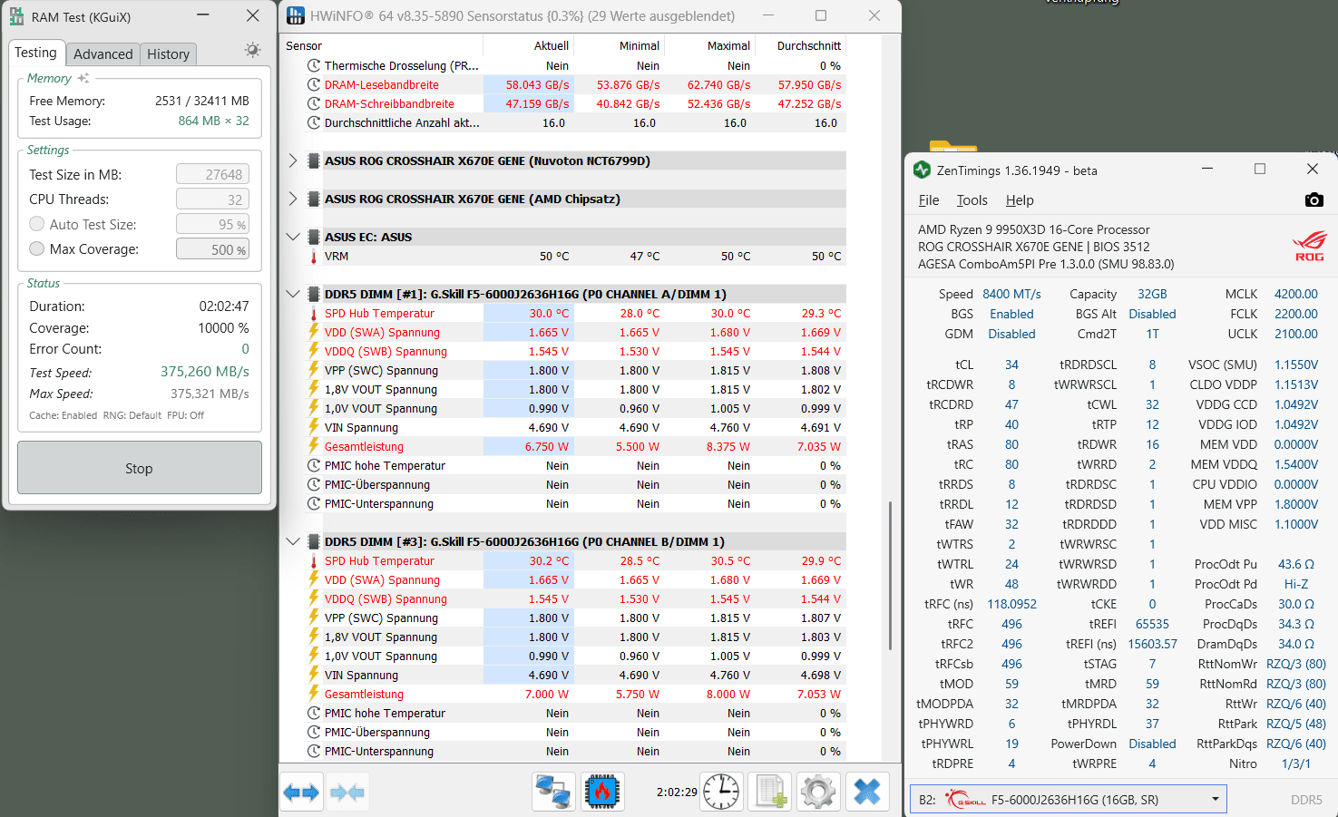The height and width of the screenshot is (817, 1338).
Task: Click clock icon next to DRAM-Lesebandbreite
Action: (314, 84)
